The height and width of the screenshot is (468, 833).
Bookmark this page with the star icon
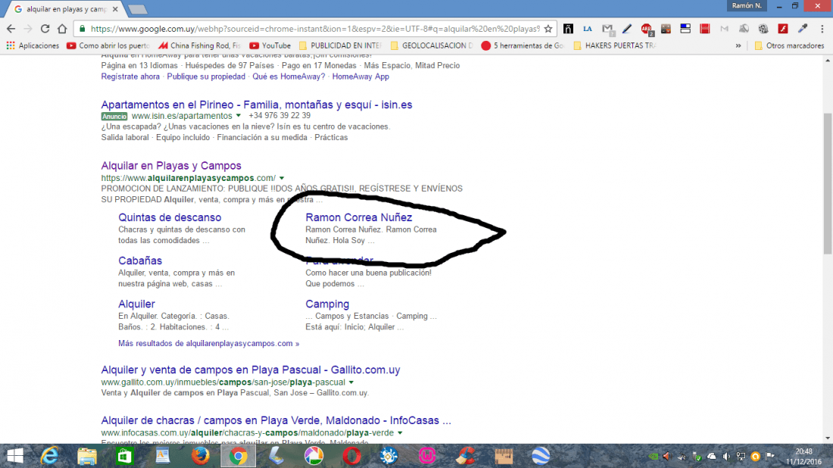(x=548, y=29)
